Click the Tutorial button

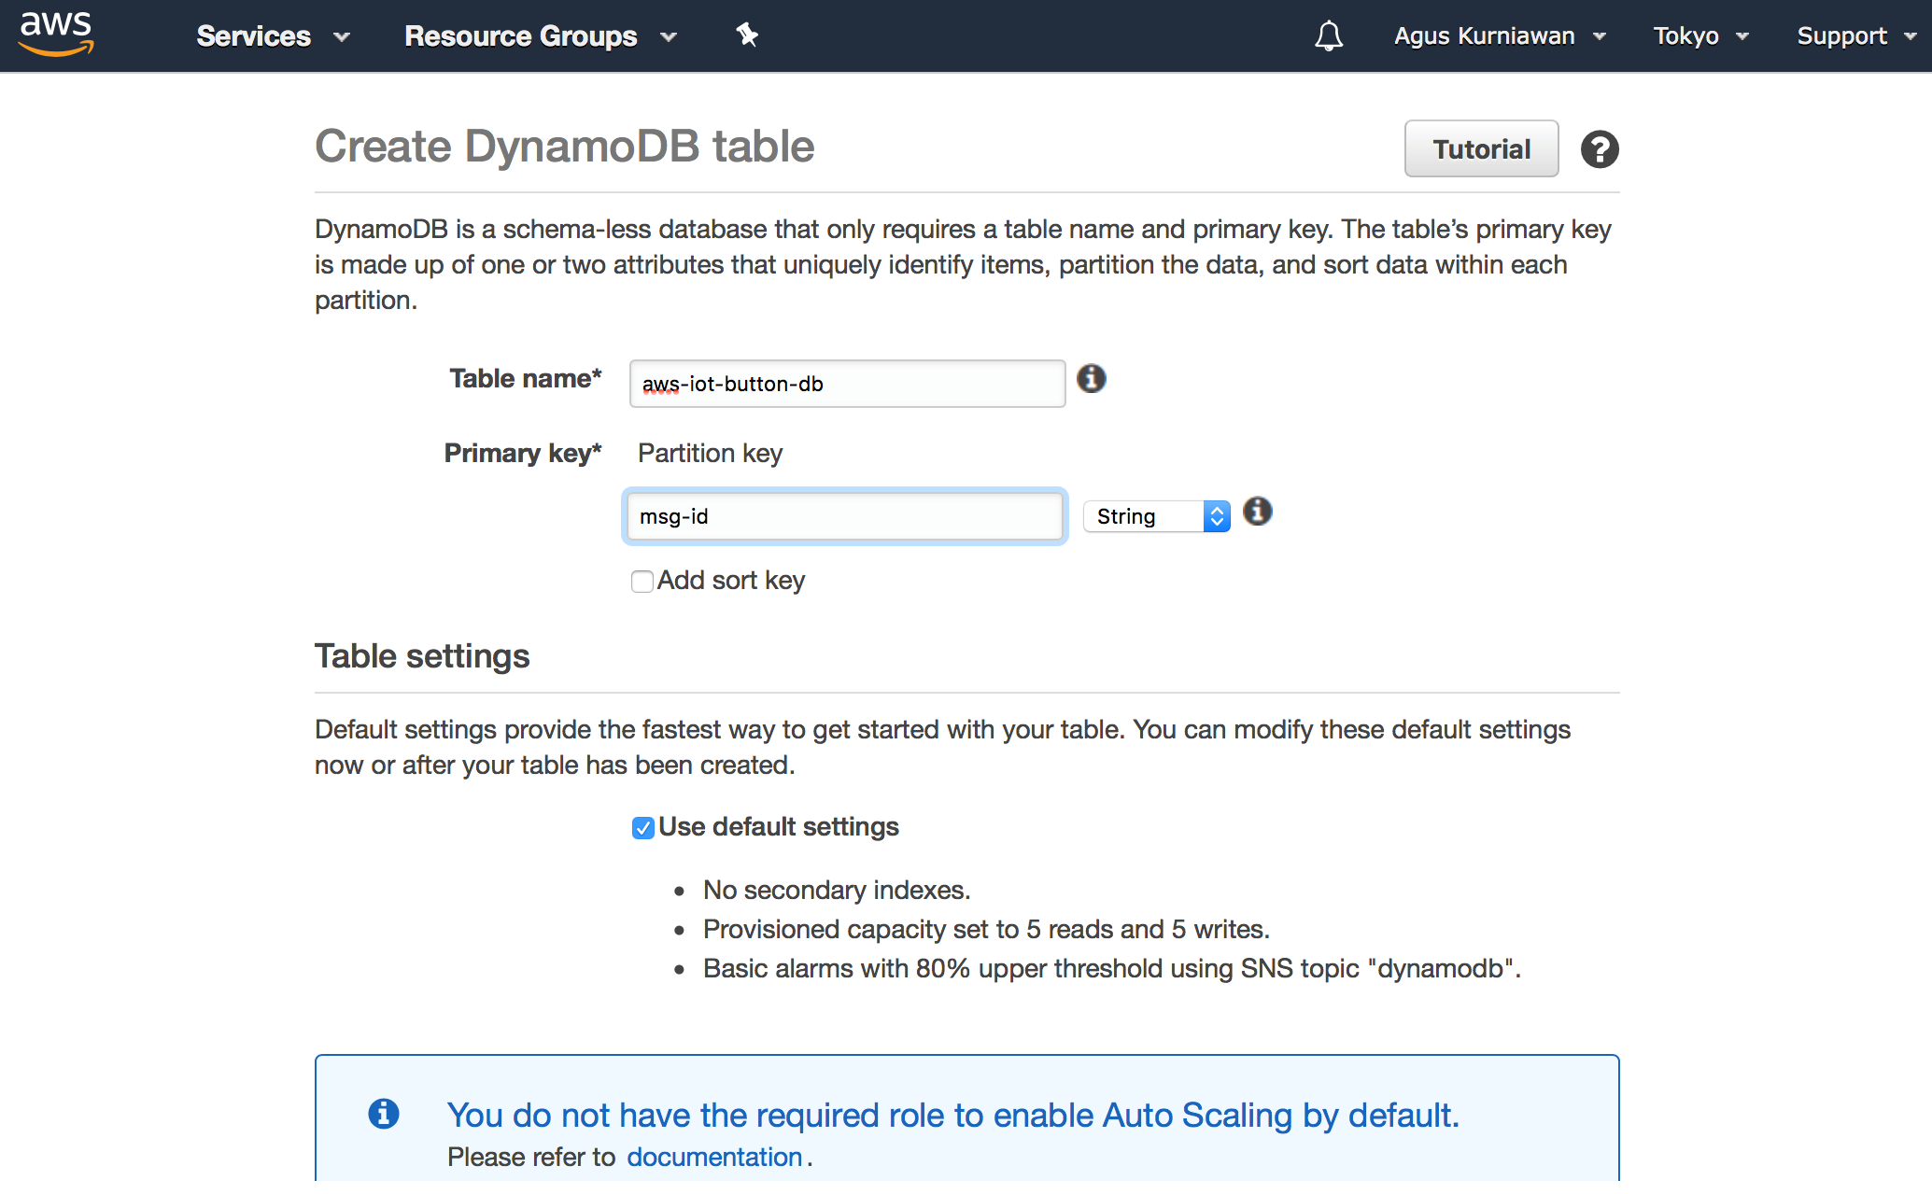coord(1481,149)
